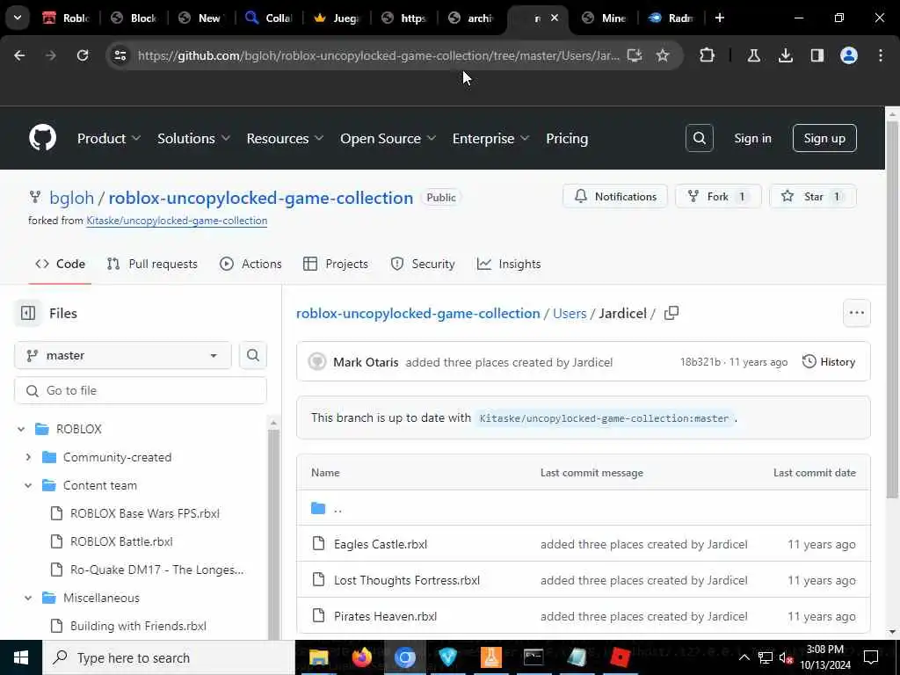This screenshot has width=900, height=675.
Task: Go to Users breadcrumb link
Action: click(570, 314)
